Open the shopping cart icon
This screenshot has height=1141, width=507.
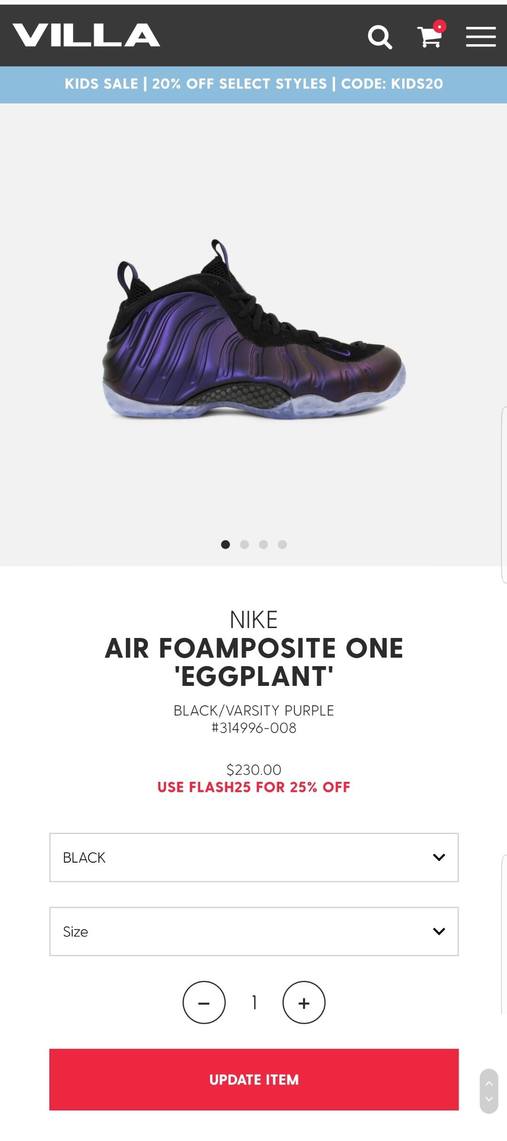[x=431, y=35]
